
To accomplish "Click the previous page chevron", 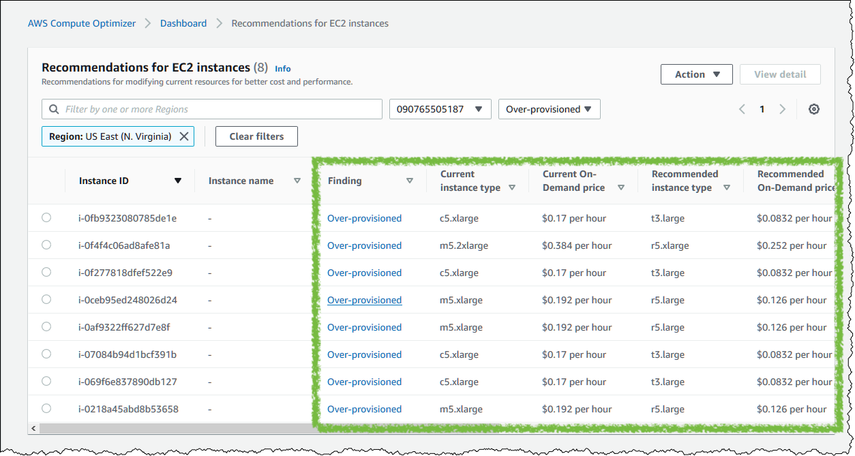I will tap(742, 108).
